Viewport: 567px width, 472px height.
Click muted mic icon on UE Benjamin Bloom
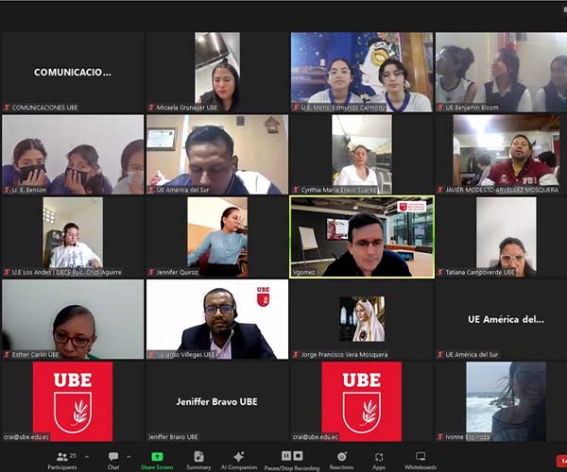pos(440,108)
